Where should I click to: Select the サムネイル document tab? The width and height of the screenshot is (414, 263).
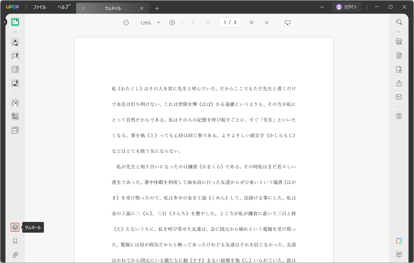tap(113, 9)
